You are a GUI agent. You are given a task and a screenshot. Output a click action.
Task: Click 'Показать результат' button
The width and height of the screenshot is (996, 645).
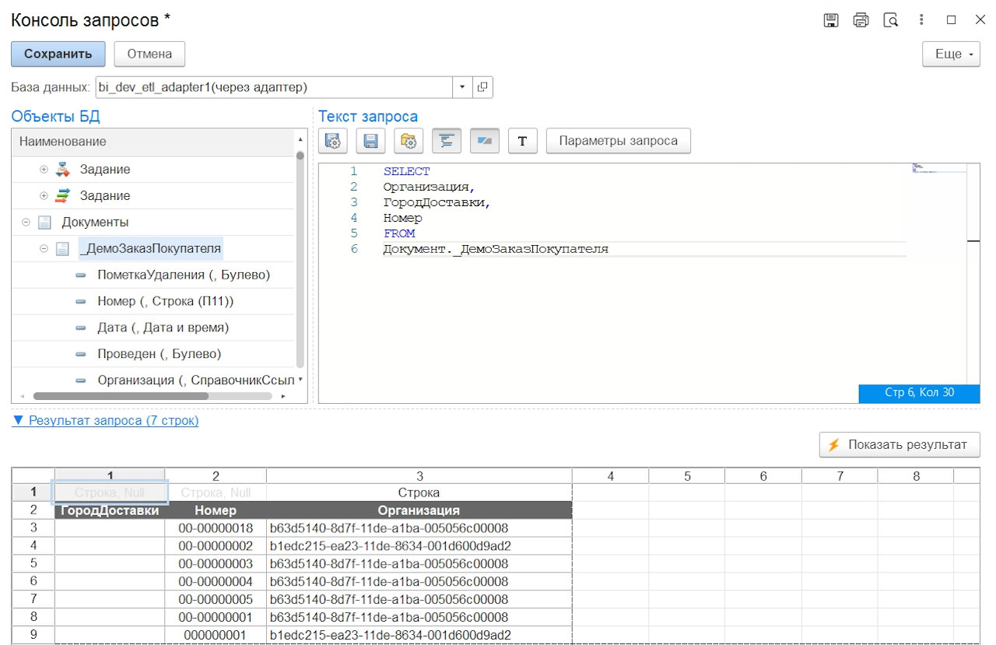pos(899,445)
